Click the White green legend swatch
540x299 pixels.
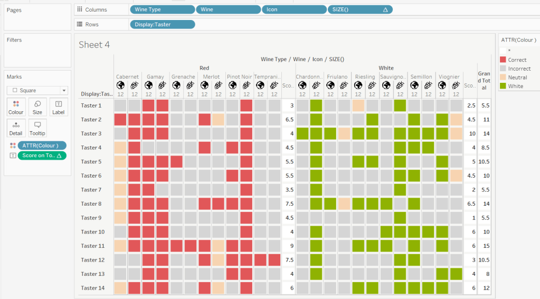(503, 86)
